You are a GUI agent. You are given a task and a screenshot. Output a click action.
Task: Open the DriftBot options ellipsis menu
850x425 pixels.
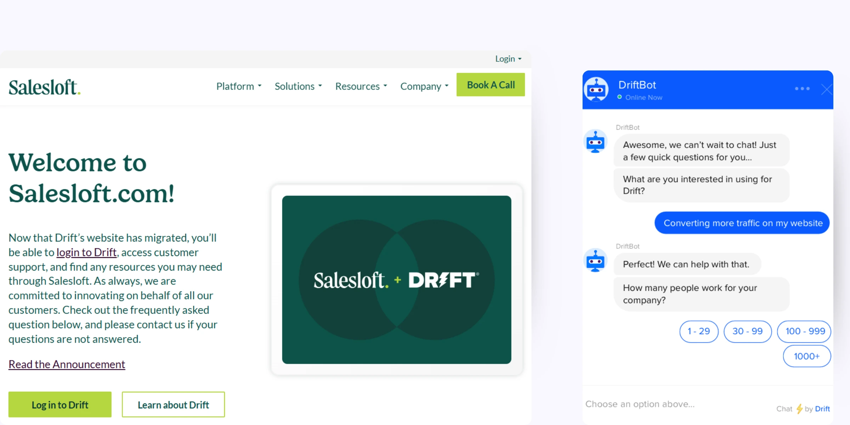point(802,89)
